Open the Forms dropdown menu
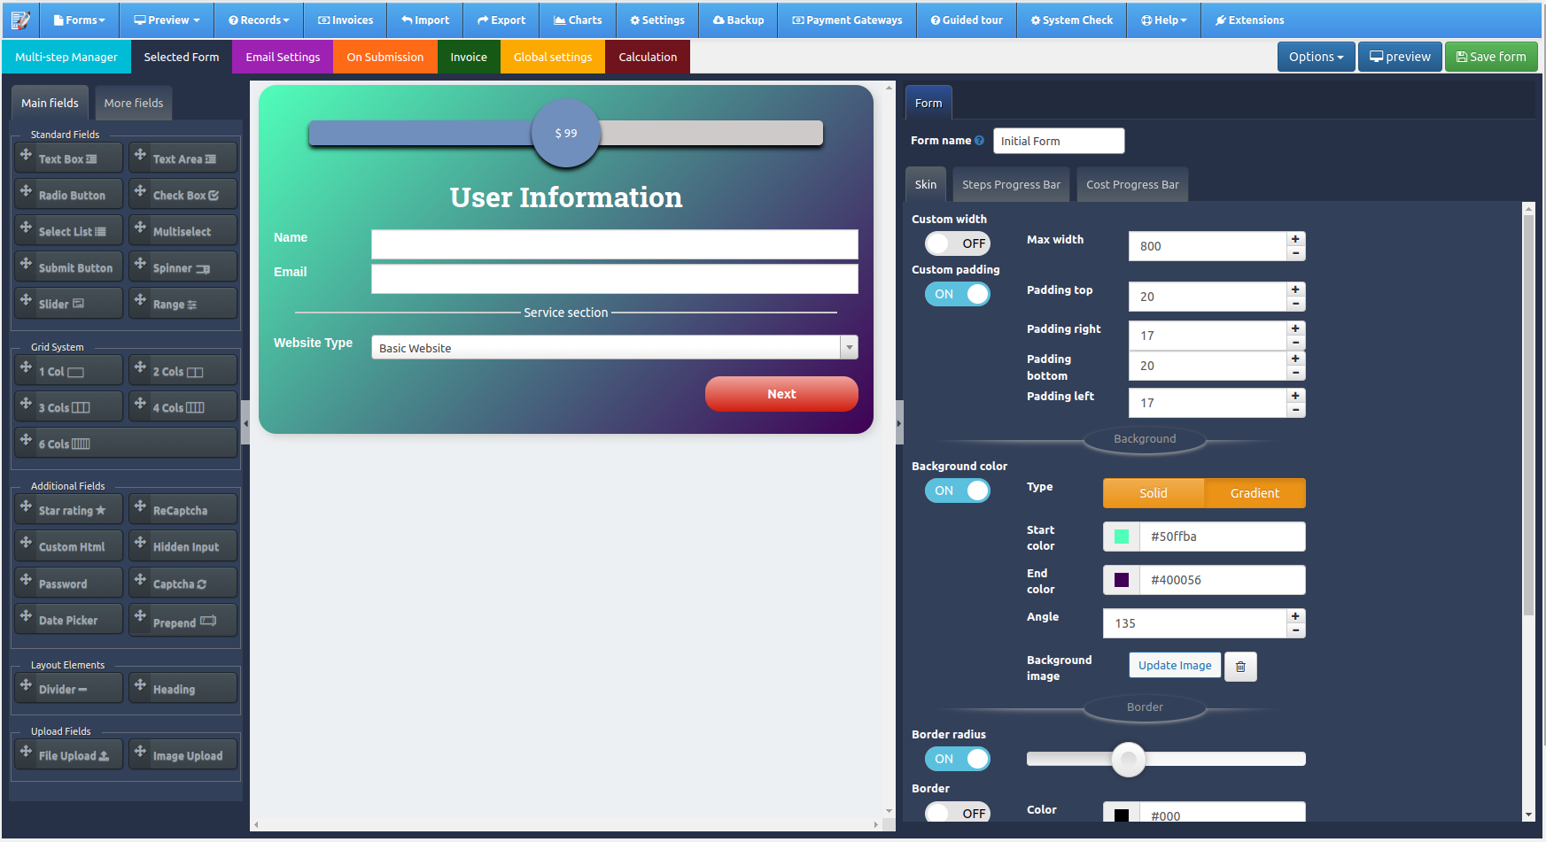Image resolution: width=1546 pixels, height=842 pixels. [79, 19]
